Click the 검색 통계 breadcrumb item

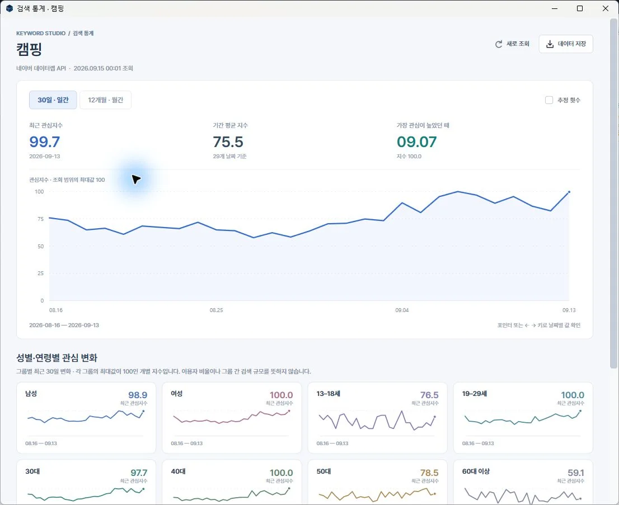pyautogui.click(x=83, y=34)
